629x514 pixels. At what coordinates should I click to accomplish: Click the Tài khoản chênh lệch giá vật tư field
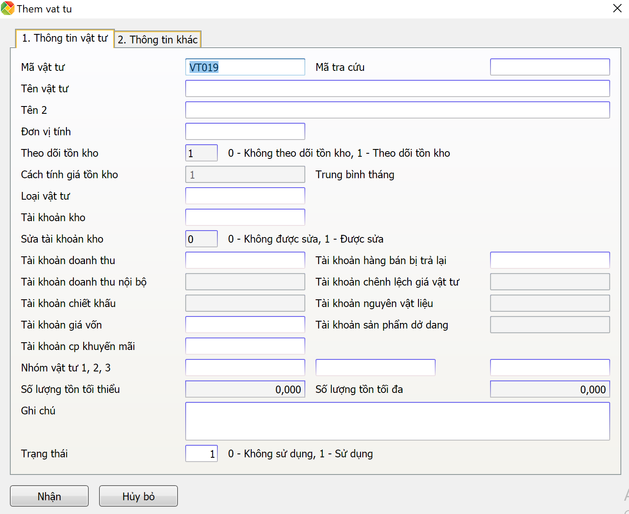(550, 282)
